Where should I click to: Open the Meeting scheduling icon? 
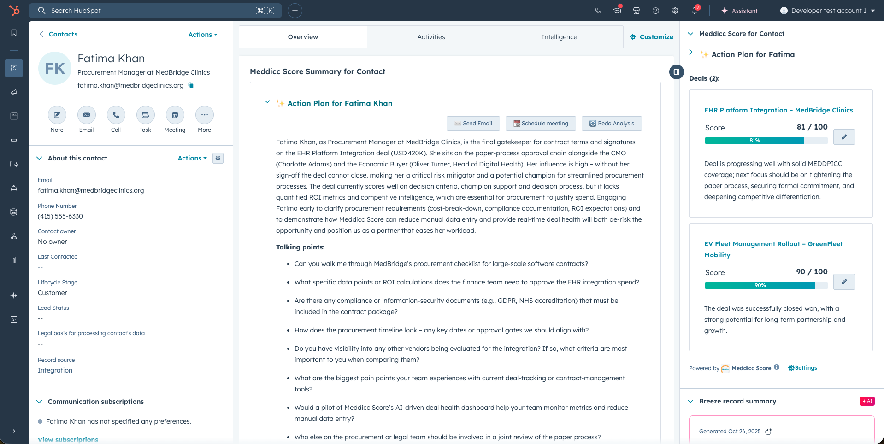pos(175,115)
